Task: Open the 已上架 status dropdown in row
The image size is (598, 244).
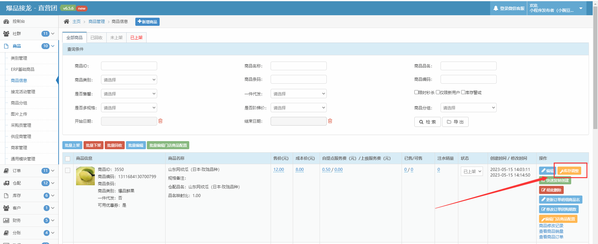Action: coord(472,171)
